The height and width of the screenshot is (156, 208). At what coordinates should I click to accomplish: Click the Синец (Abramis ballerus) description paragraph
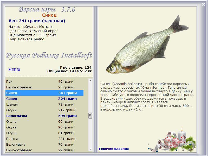[147, 96]
